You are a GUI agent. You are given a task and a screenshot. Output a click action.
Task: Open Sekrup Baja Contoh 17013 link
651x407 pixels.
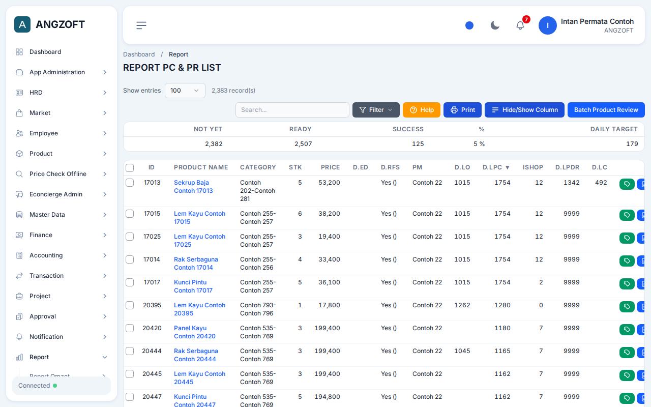[x=193, y=187]
